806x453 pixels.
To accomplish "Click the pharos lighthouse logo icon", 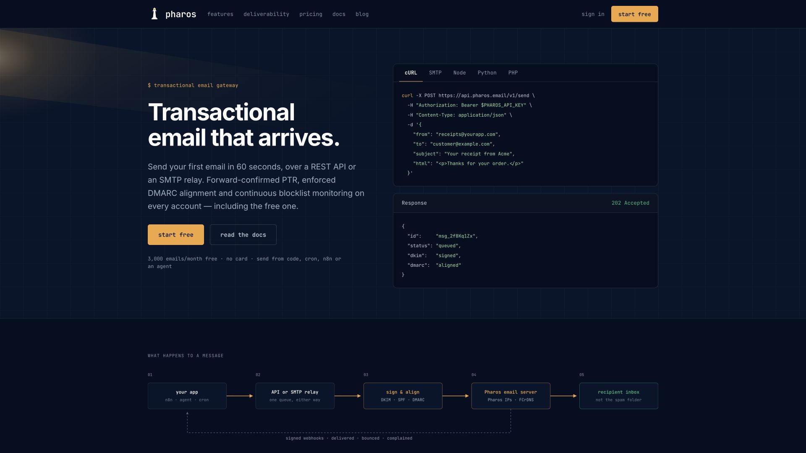I will click(x=154, y=14).
